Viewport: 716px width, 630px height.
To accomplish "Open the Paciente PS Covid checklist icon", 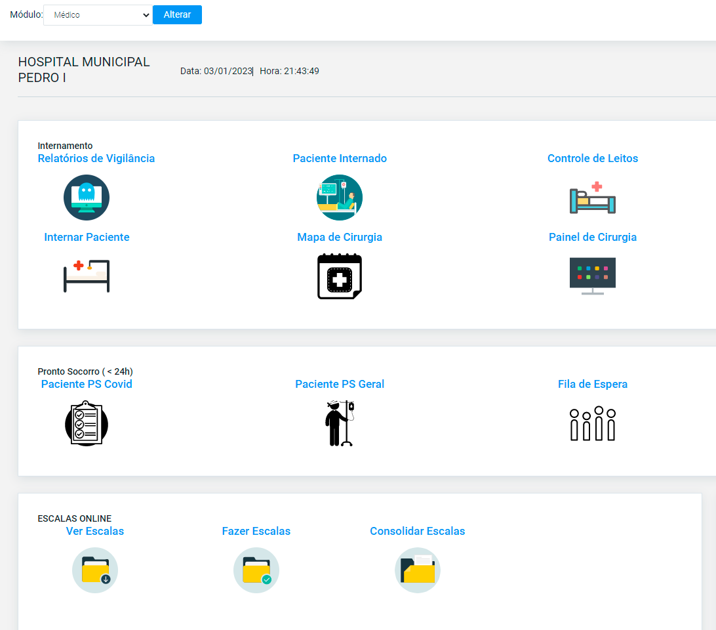I will point(87,424).
